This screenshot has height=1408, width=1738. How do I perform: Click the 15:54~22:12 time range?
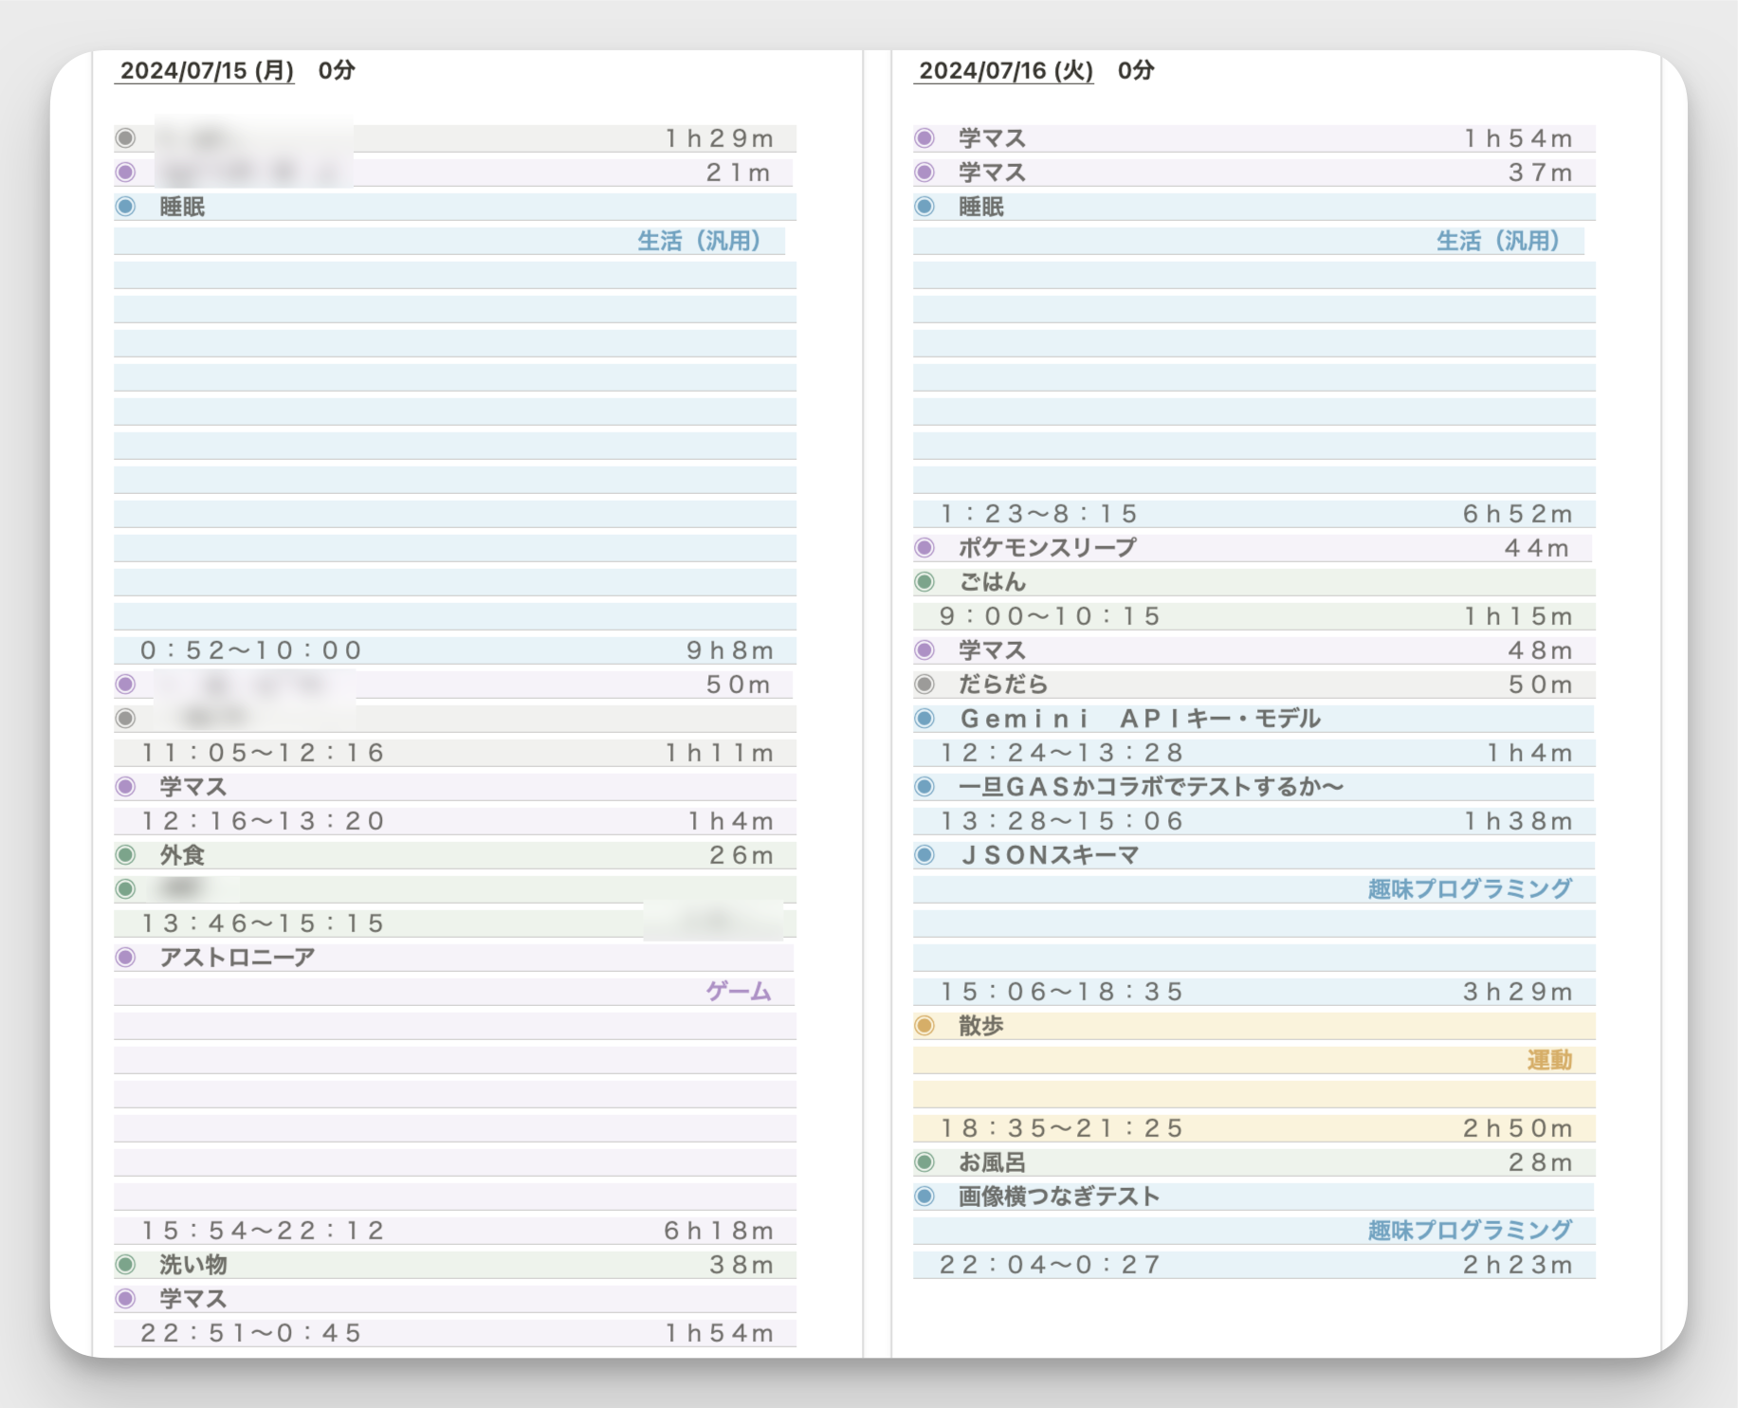pyautogui.click(x=263, y=1231)
